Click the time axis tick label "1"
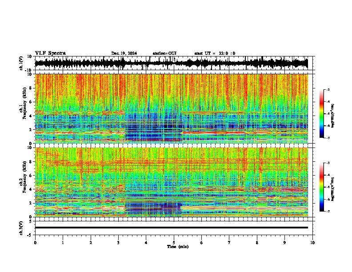 click(x=63, y=243)
